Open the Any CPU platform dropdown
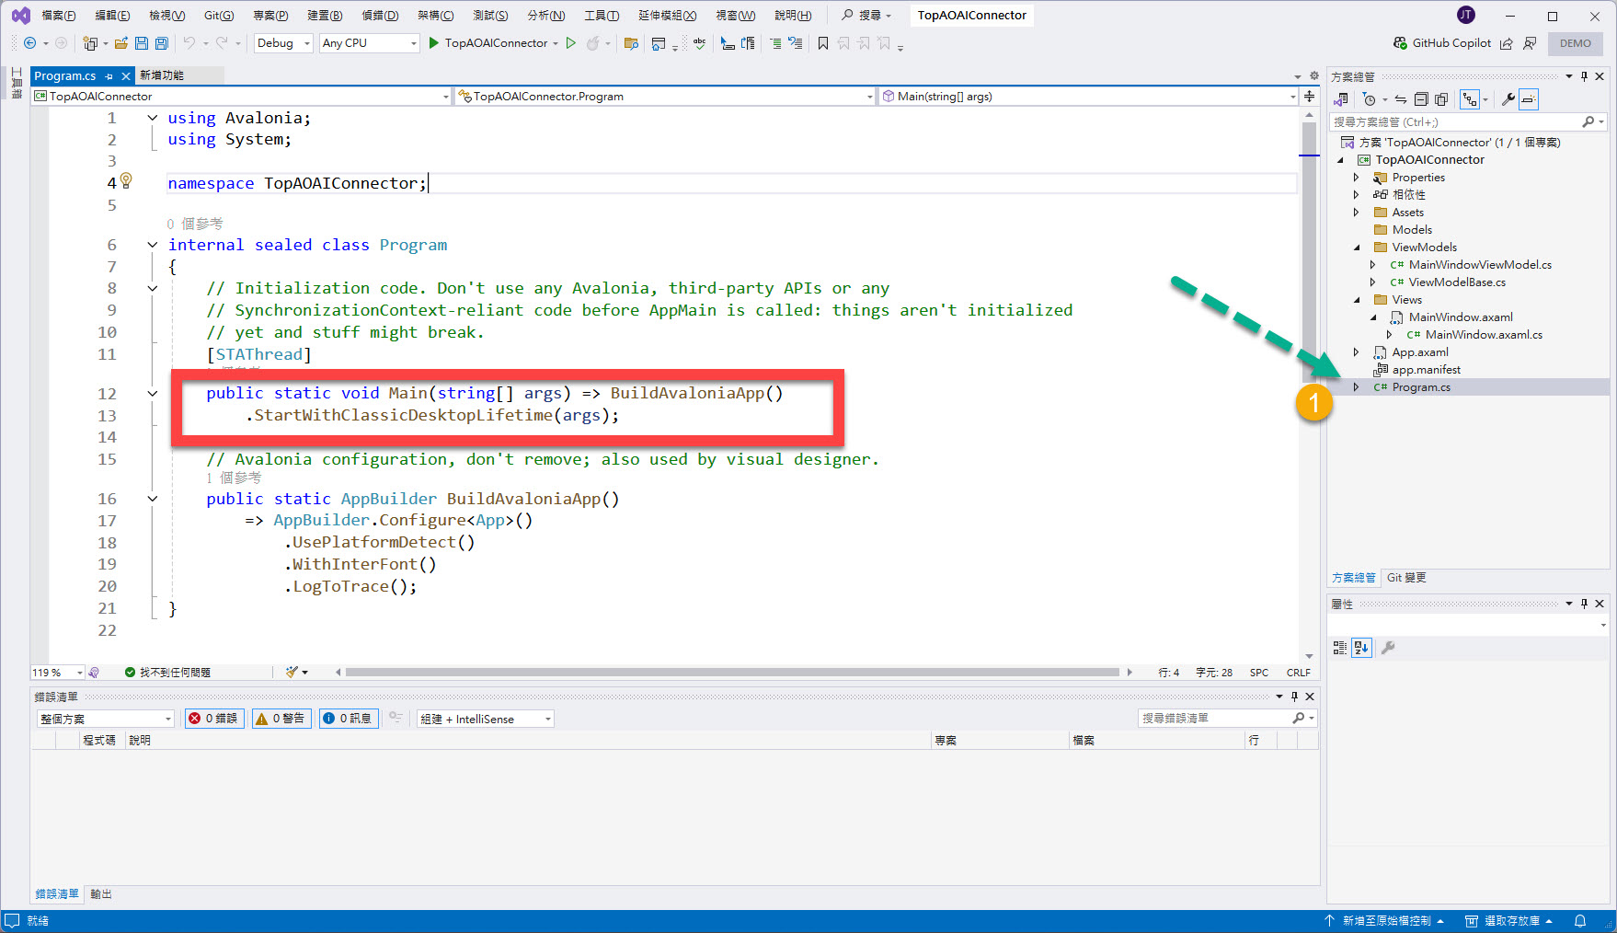This screenshot has height=933, width=1617. click(x=370, y=43)
